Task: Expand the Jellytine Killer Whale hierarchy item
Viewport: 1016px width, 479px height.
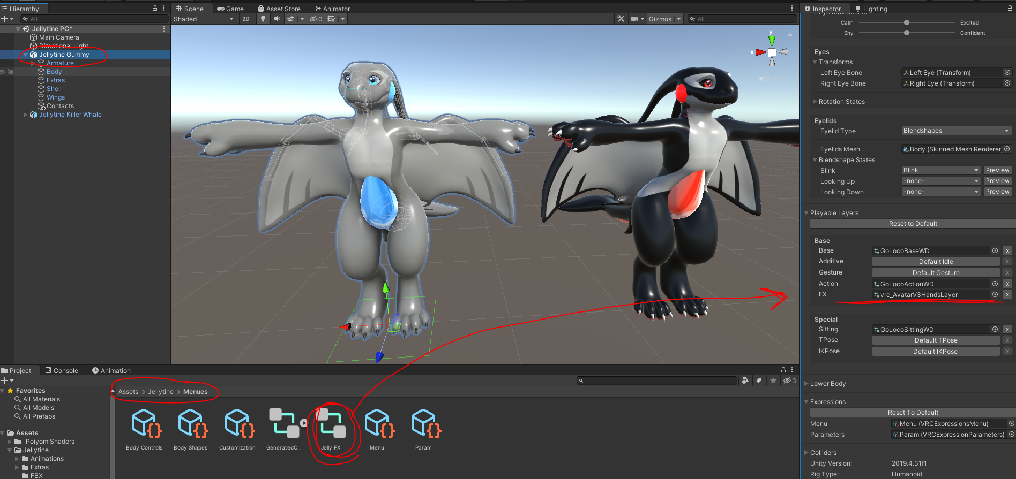Action: click(25, 115)
